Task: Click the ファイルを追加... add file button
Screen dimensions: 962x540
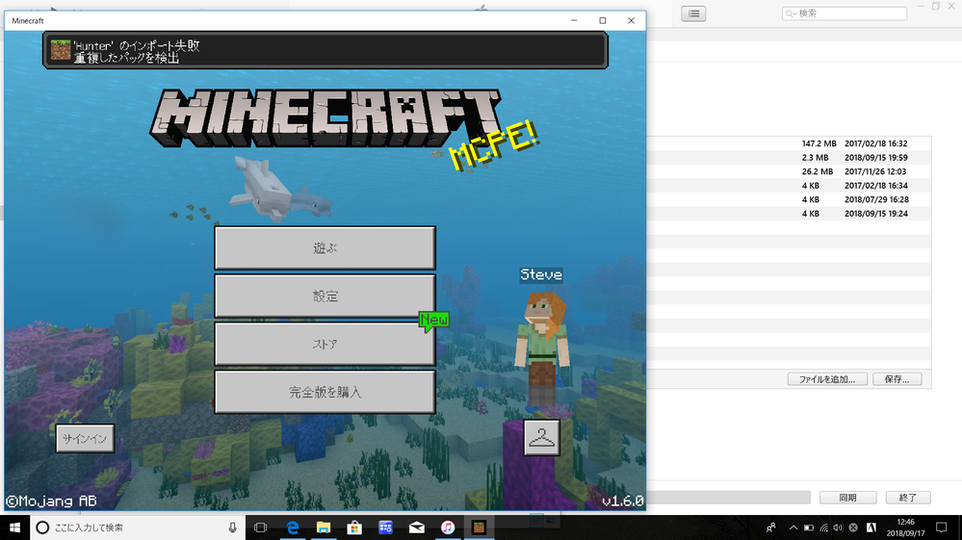Action: point(827,379)
